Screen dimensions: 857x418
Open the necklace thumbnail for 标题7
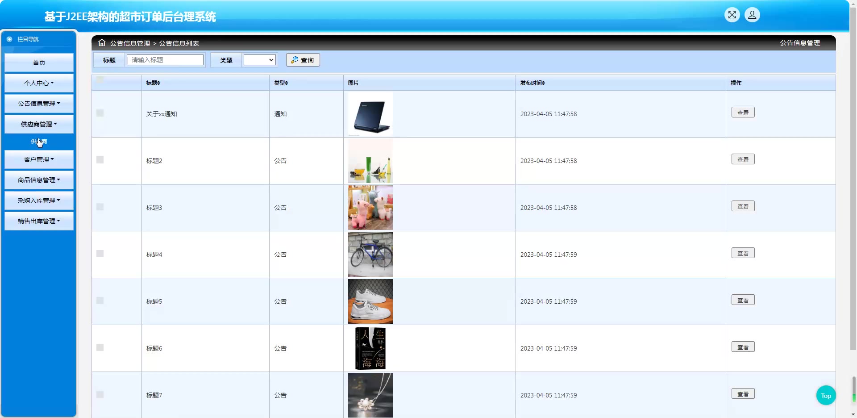[x=370, y=395]
